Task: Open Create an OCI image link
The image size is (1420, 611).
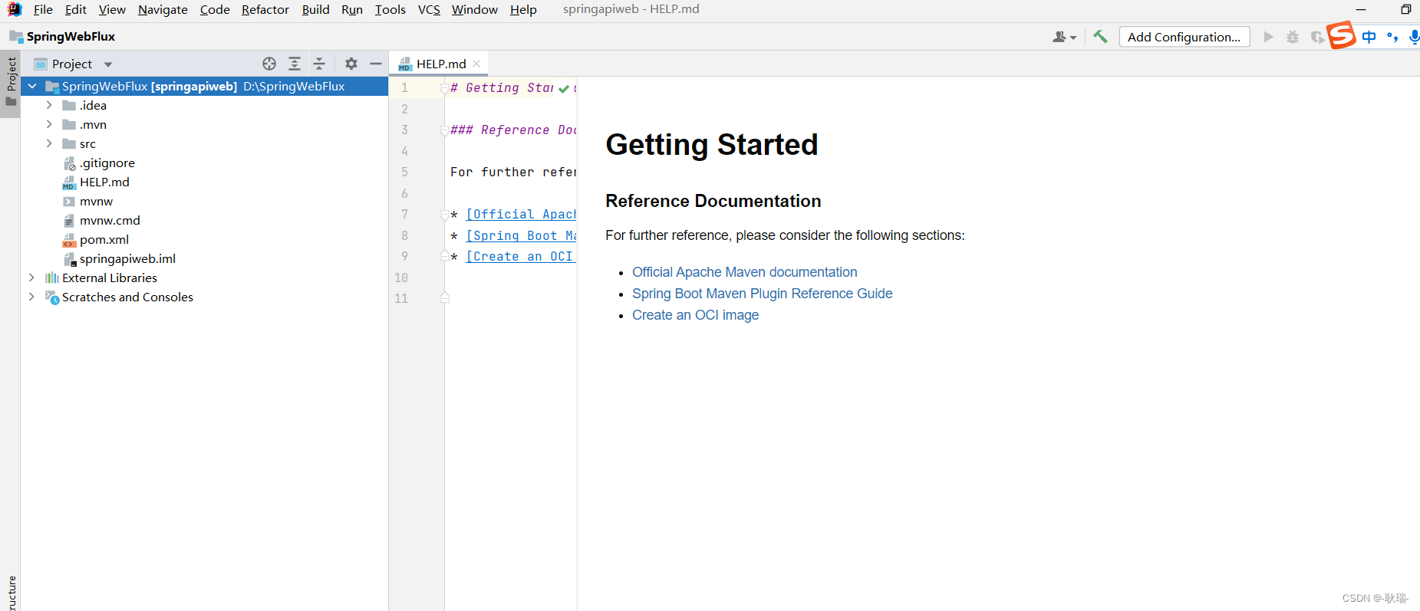Action: [x=695, y=315]
